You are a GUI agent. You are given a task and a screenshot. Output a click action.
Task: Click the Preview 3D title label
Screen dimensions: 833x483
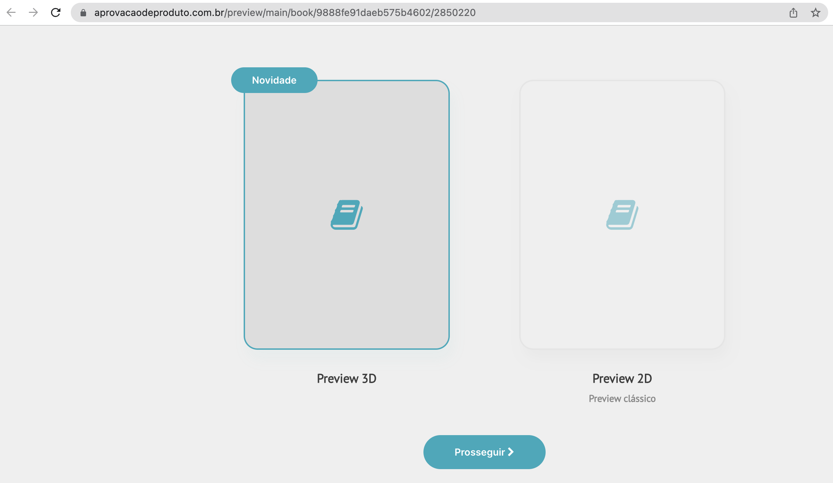coord(346,379)
